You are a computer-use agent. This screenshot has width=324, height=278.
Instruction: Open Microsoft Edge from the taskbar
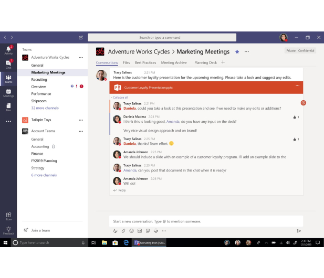coord(126,242)
